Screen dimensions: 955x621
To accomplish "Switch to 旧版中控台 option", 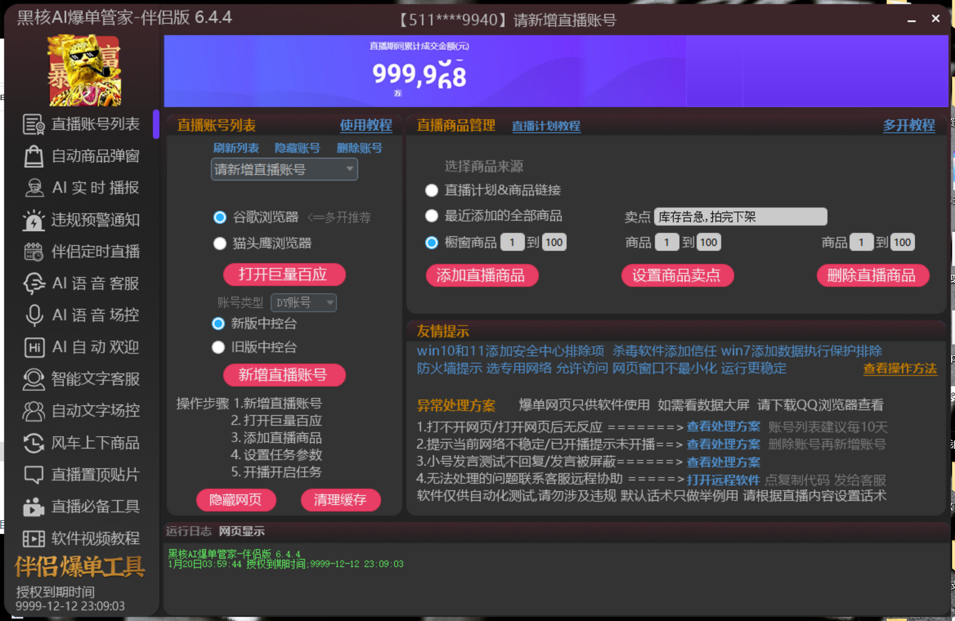I will point(218,347).
